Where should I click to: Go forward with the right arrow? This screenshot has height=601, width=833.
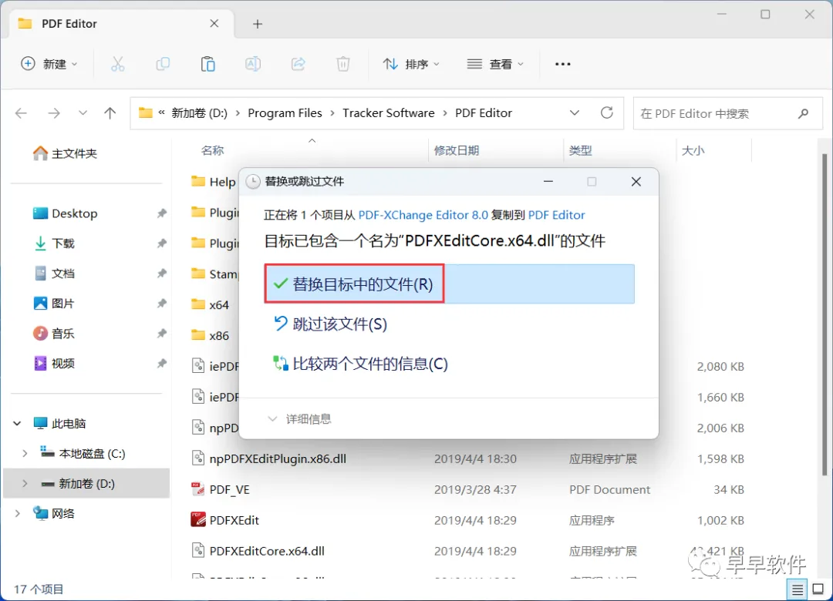tap(54, 113)
